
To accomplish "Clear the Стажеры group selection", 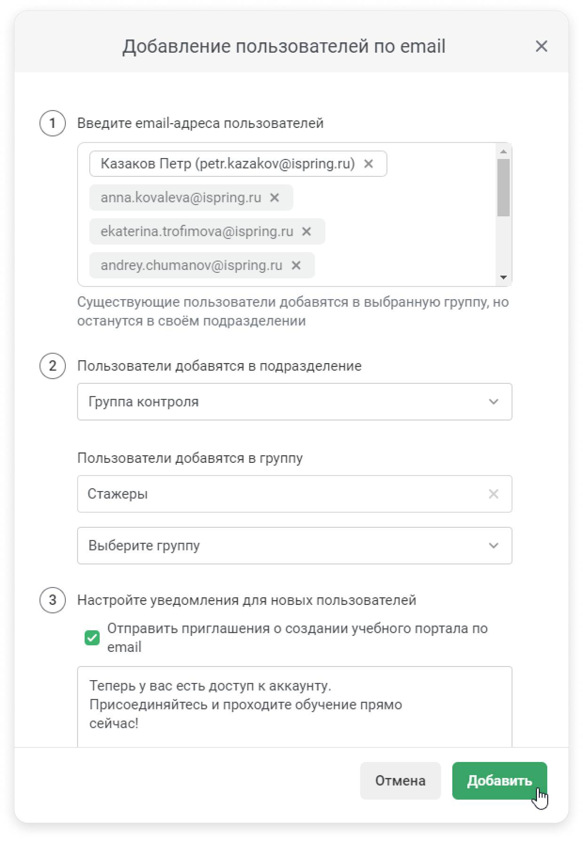I will (x=494, y=494).
